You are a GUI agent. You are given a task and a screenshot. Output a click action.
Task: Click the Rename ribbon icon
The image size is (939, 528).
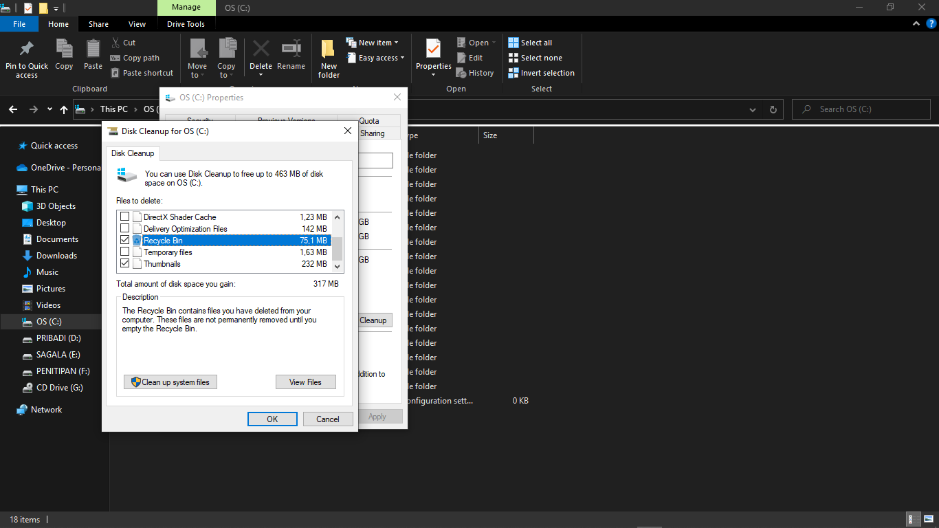291,48
